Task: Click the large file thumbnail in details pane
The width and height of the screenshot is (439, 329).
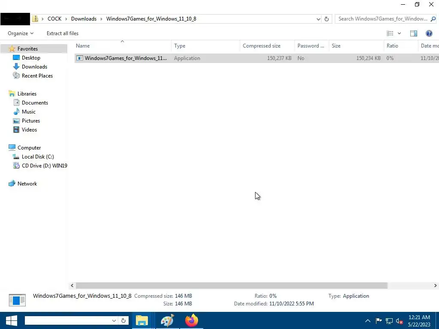Action: pos(17,300)
